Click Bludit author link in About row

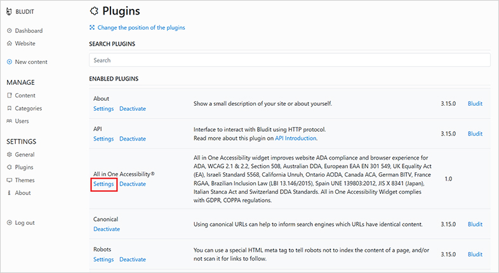click(x=475, y=104)
